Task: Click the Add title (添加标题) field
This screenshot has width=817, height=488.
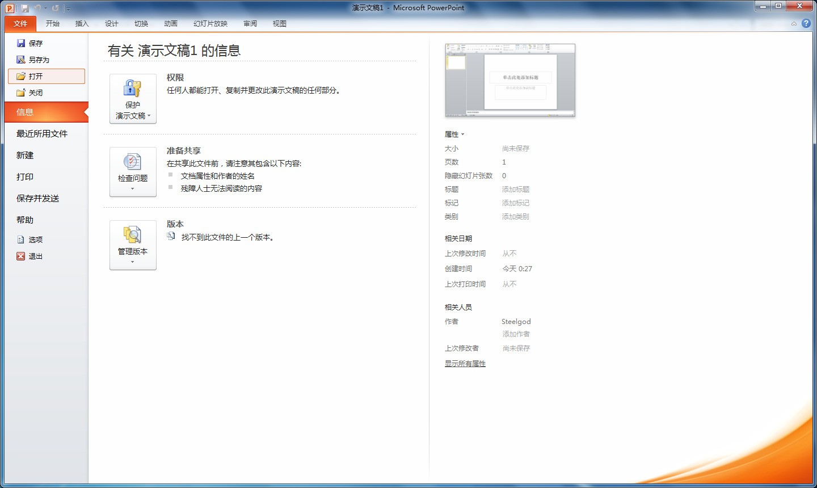Action: 516,190
